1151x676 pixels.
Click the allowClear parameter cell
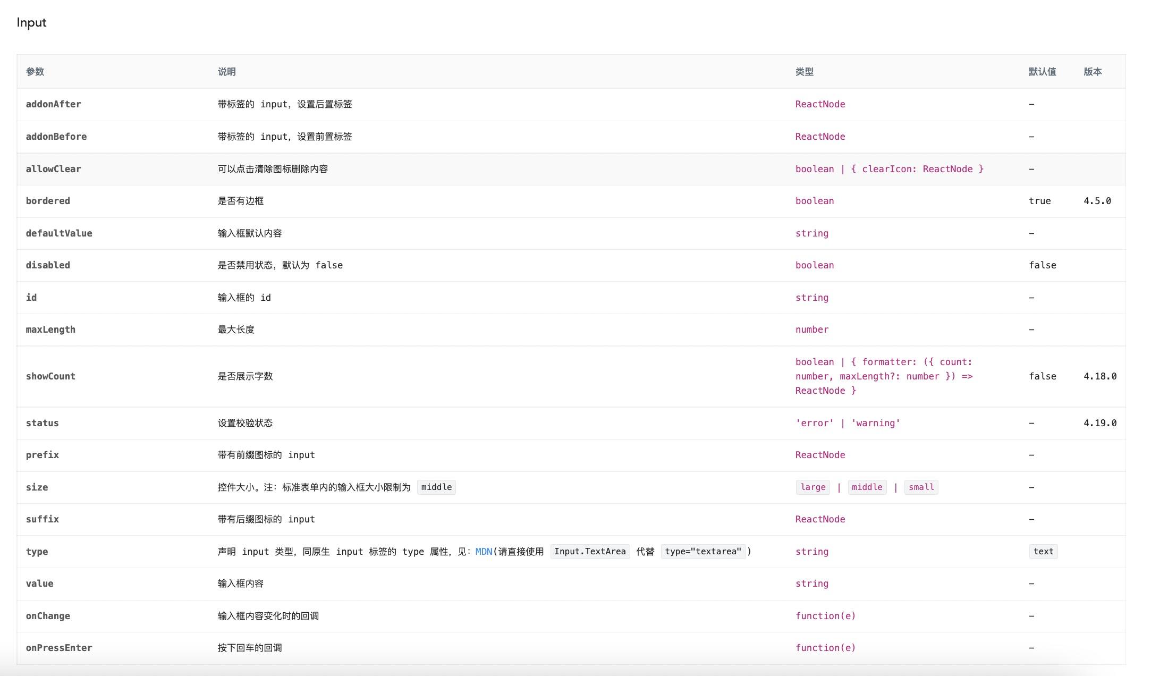(x=53, y=169)
